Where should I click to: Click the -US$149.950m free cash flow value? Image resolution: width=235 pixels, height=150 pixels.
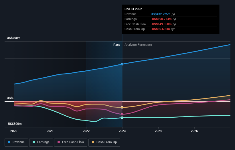pyautogui.click(x=161, y=24)
